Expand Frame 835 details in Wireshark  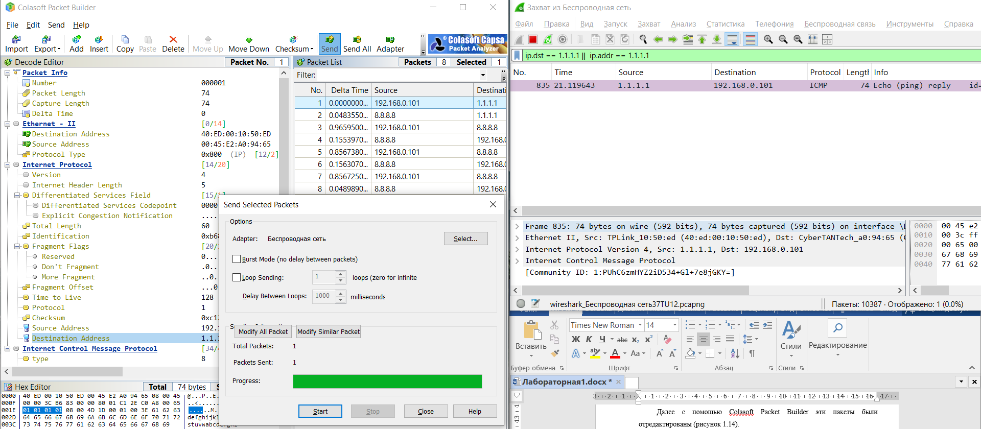pyautogui.click(x=517, y=226)
